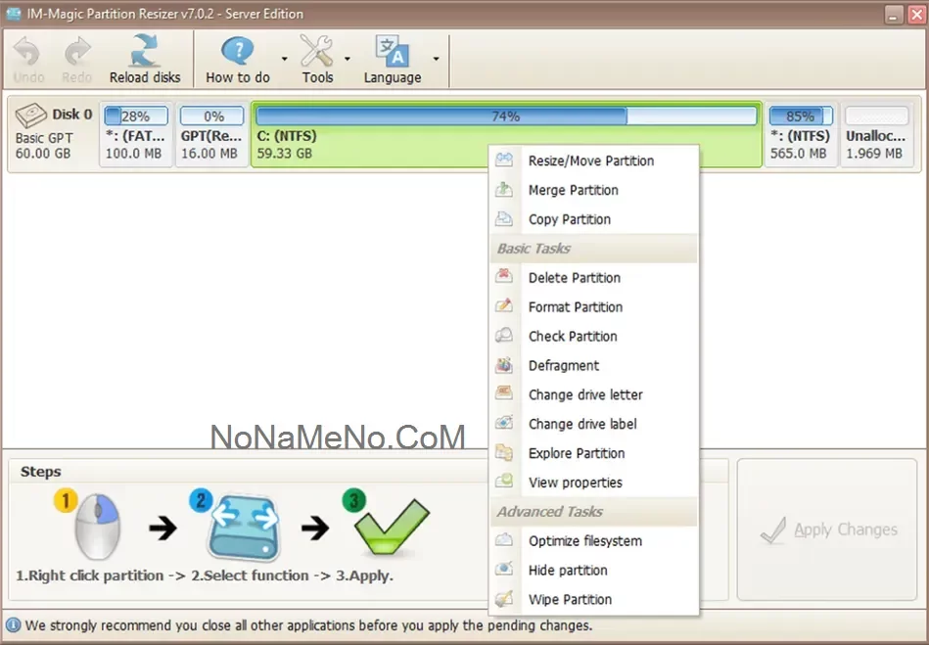Open View properties from the menu
Image resolution: width=929 pixels, height=645 pixels.
[x=576, y=482]
